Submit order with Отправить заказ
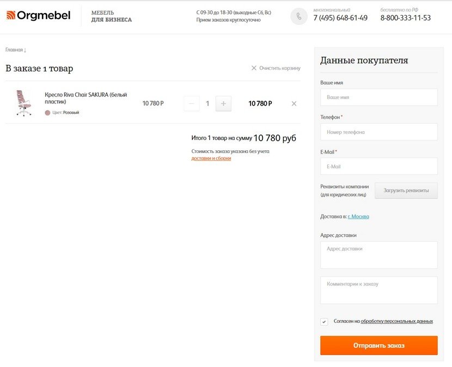Viewport: 452px width, 367px height. coord(379,345)
